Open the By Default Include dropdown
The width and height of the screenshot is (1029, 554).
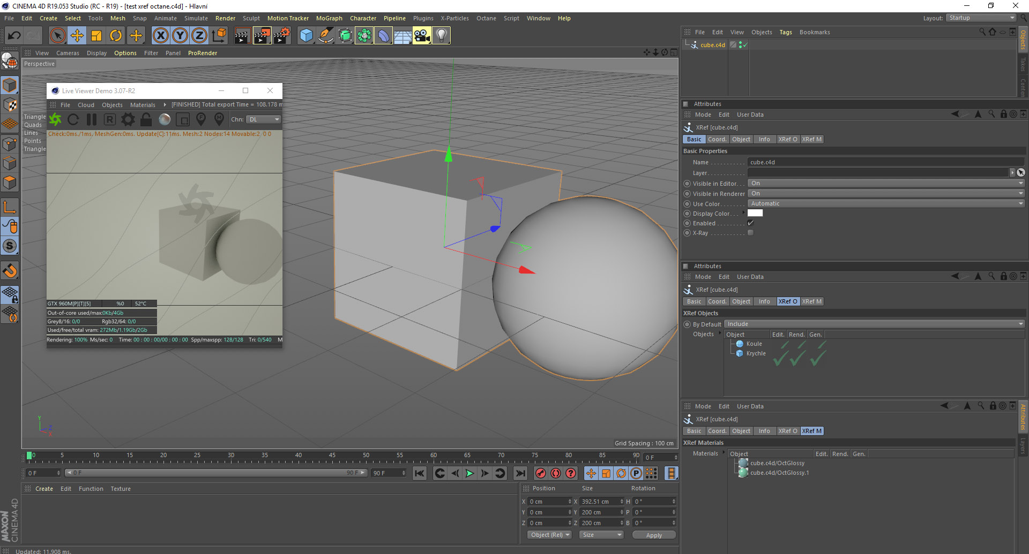[875, 324]
